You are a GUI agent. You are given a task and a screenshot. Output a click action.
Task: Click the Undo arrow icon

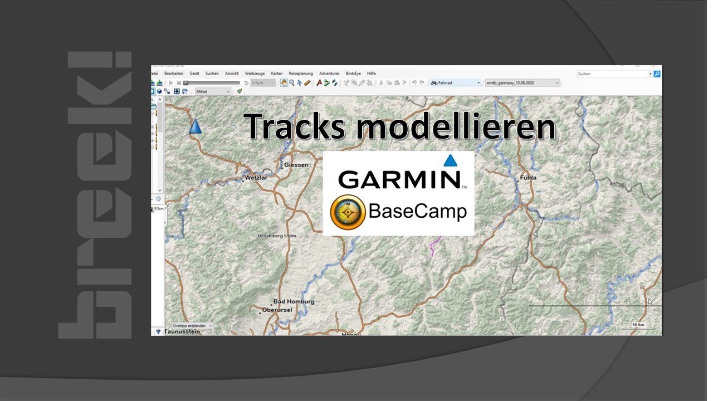coord(414,82)
